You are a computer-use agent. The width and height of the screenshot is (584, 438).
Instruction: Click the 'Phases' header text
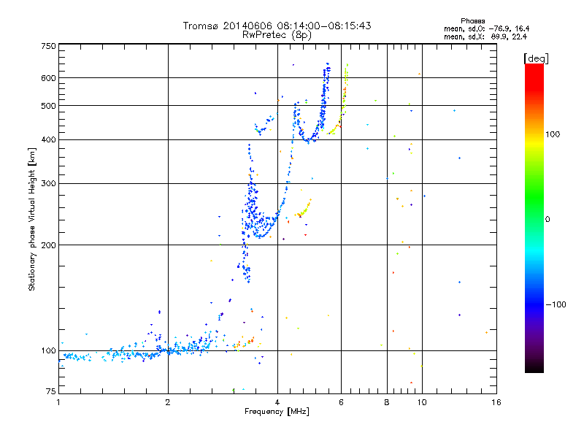point(472,21)
